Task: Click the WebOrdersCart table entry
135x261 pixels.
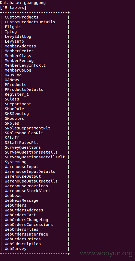Action: point(20,215)
